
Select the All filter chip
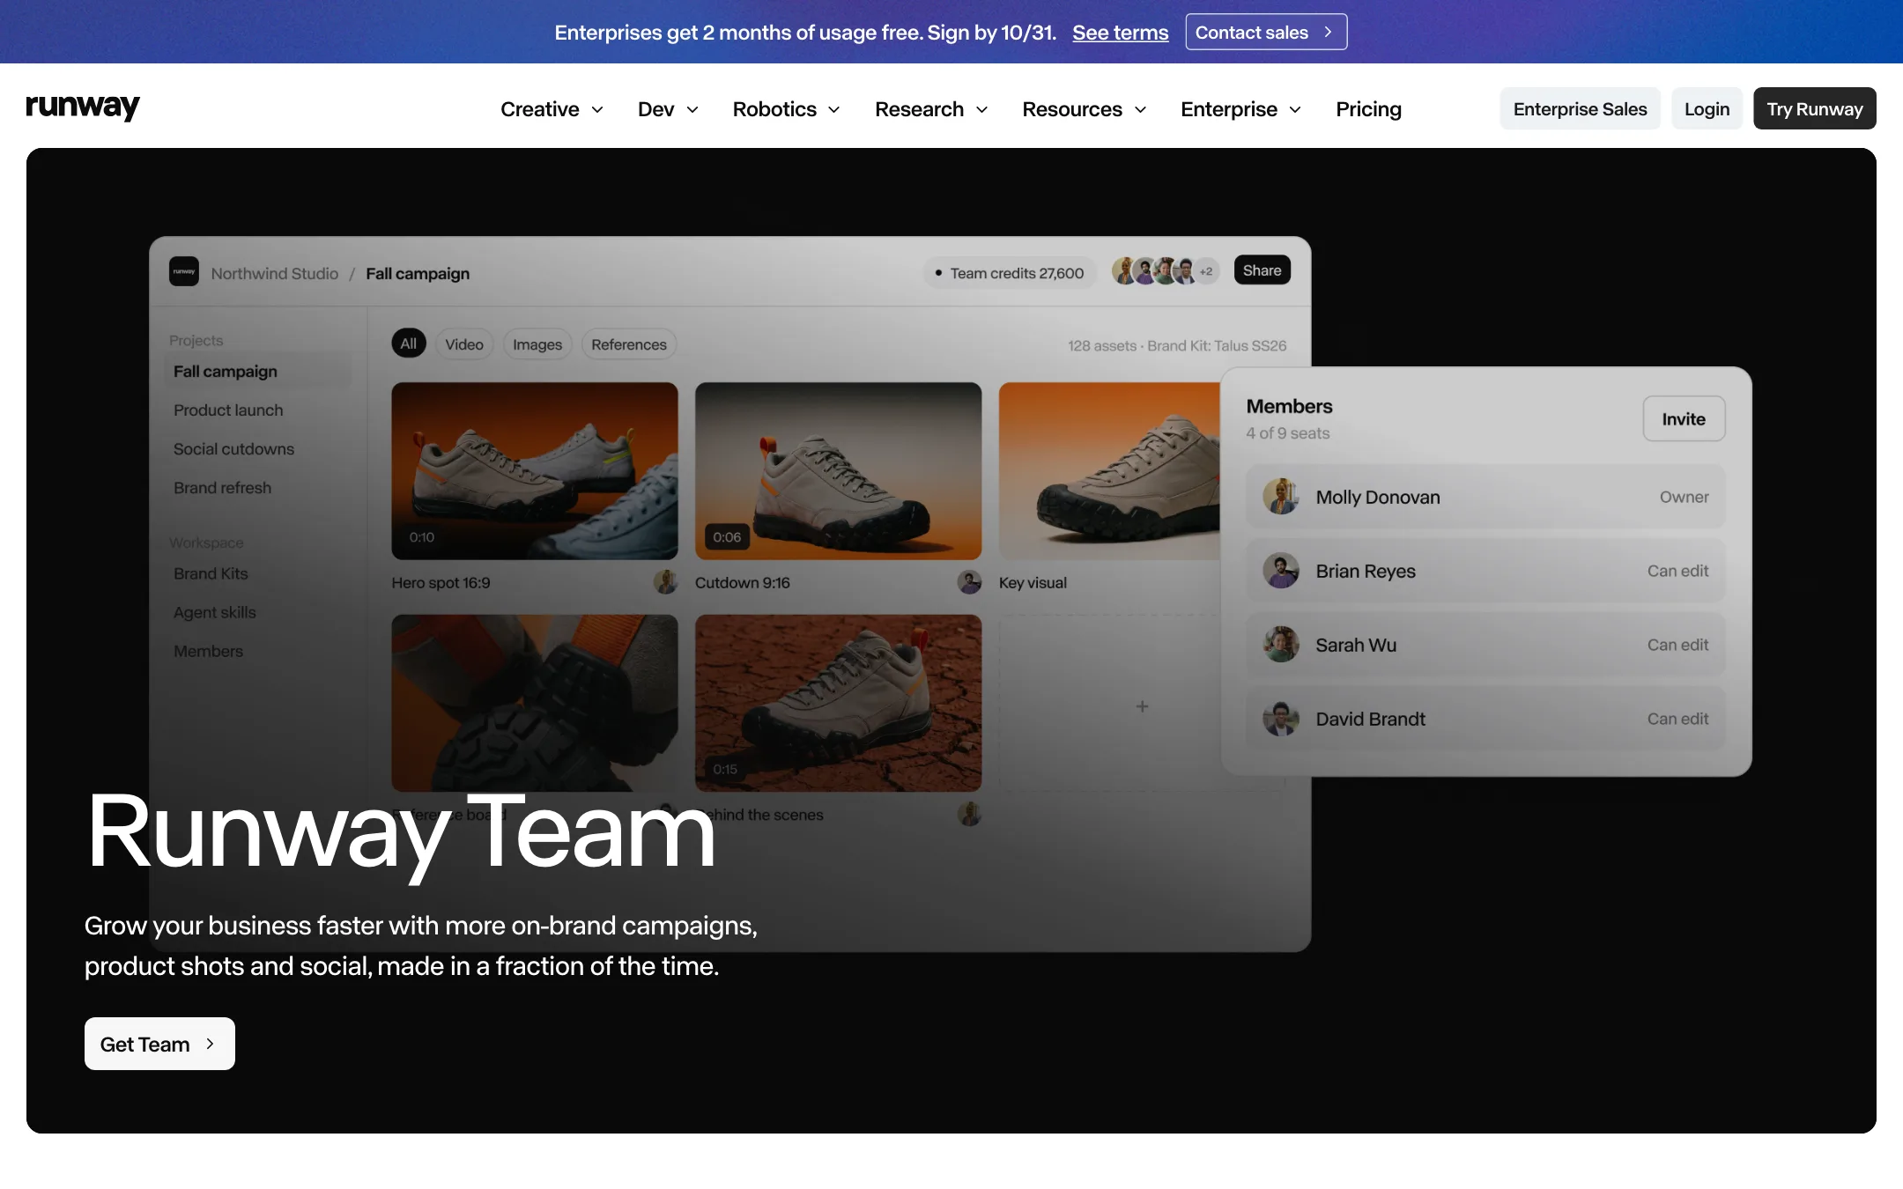409,343
